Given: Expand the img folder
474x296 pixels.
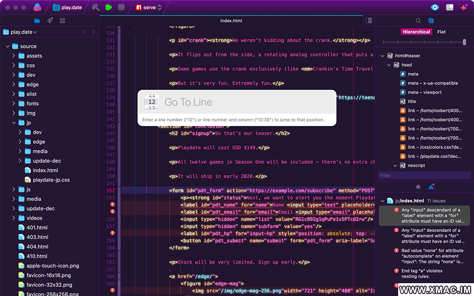Looking at the screenshot, I should (14, 113).
